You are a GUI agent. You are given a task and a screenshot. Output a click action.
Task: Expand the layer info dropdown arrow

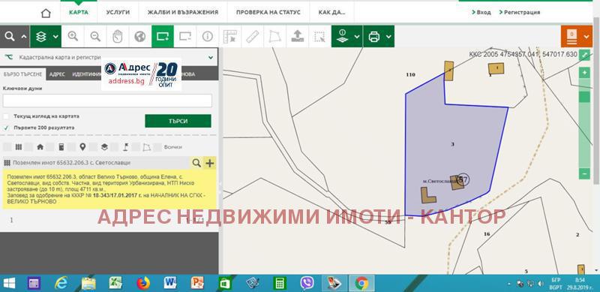tap(357, 37)
